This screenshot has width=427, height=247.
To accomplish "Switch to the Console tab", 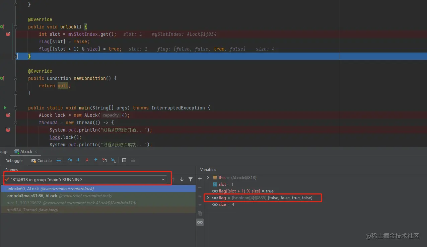I will [42, 161].
